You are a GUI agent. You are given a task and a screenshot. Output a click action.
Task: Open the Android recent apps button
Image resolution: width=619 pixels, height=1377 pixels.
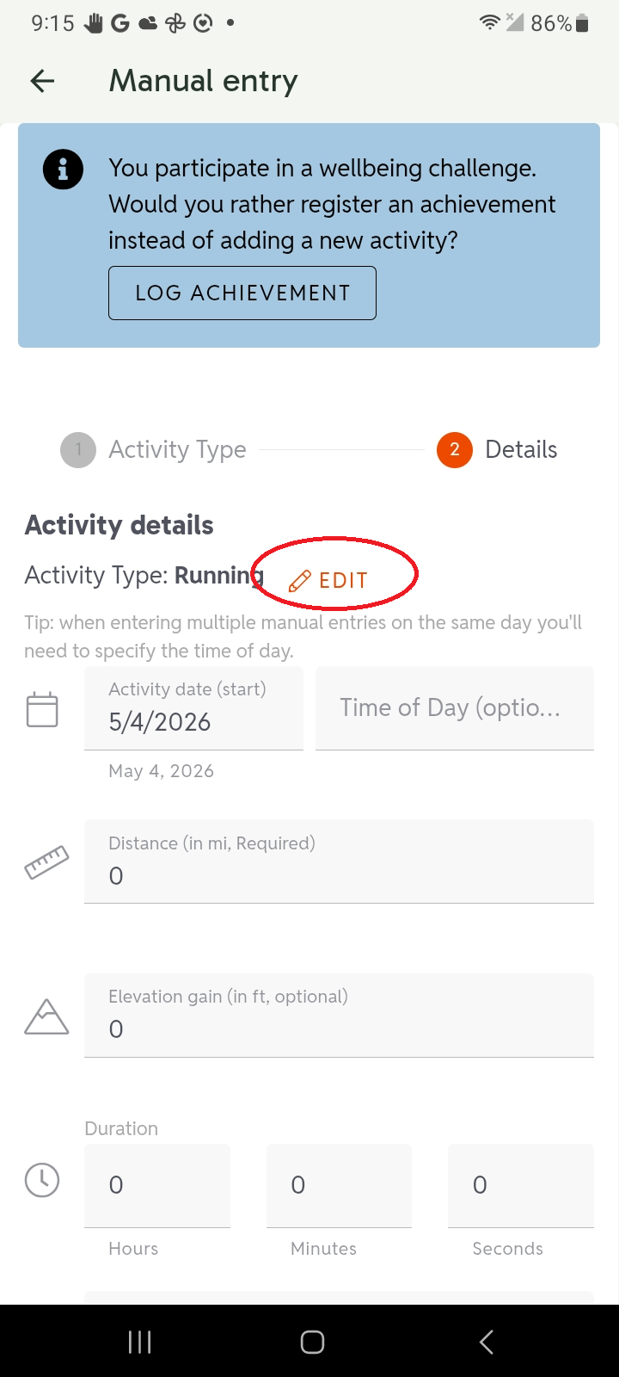139,1342
